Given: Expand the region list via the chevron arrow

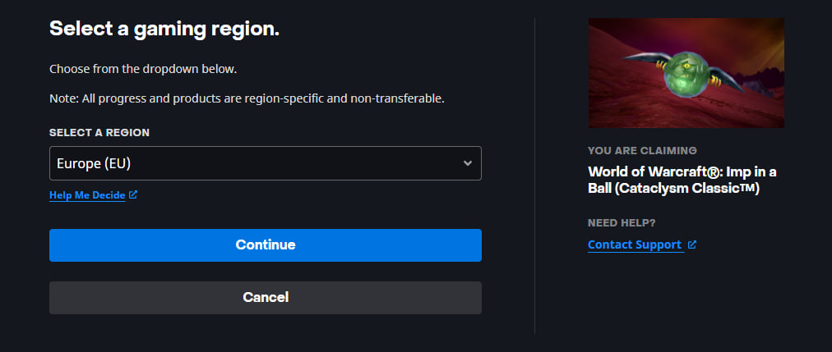Looking at the screenshot, I should (x=467, y=163).
